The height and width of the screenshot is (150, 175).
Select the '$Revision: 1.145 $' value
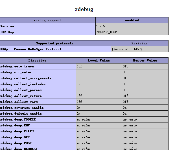click(127, 49)
